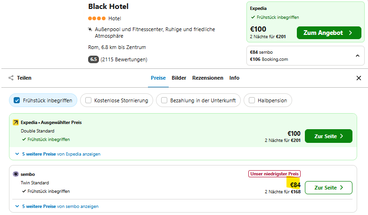This screenshot has height=215, width=368.
Task: Click Unser niedrigster Preis badge
Action: point(274,174)
